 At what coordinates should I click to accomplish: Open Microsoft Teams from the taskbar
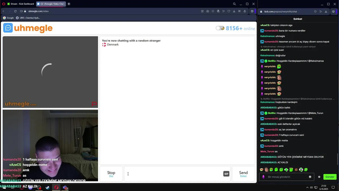(65, 188)
